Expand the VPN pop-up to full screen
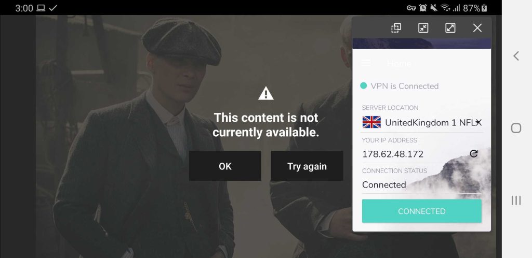The image size is (532, 258). 450,28
